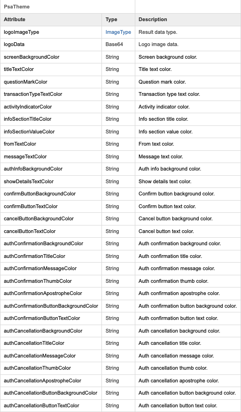Click the authCancellationTitleColor attribute cell

(x=51, y=343)
